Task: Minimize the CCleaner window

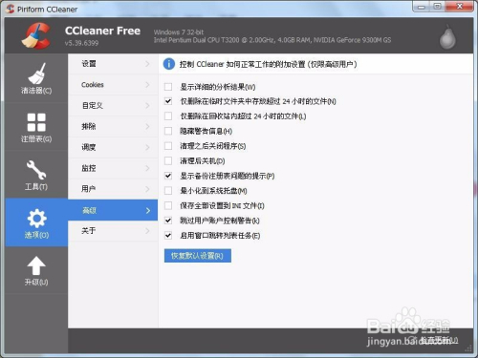Action: coord(422,7)
